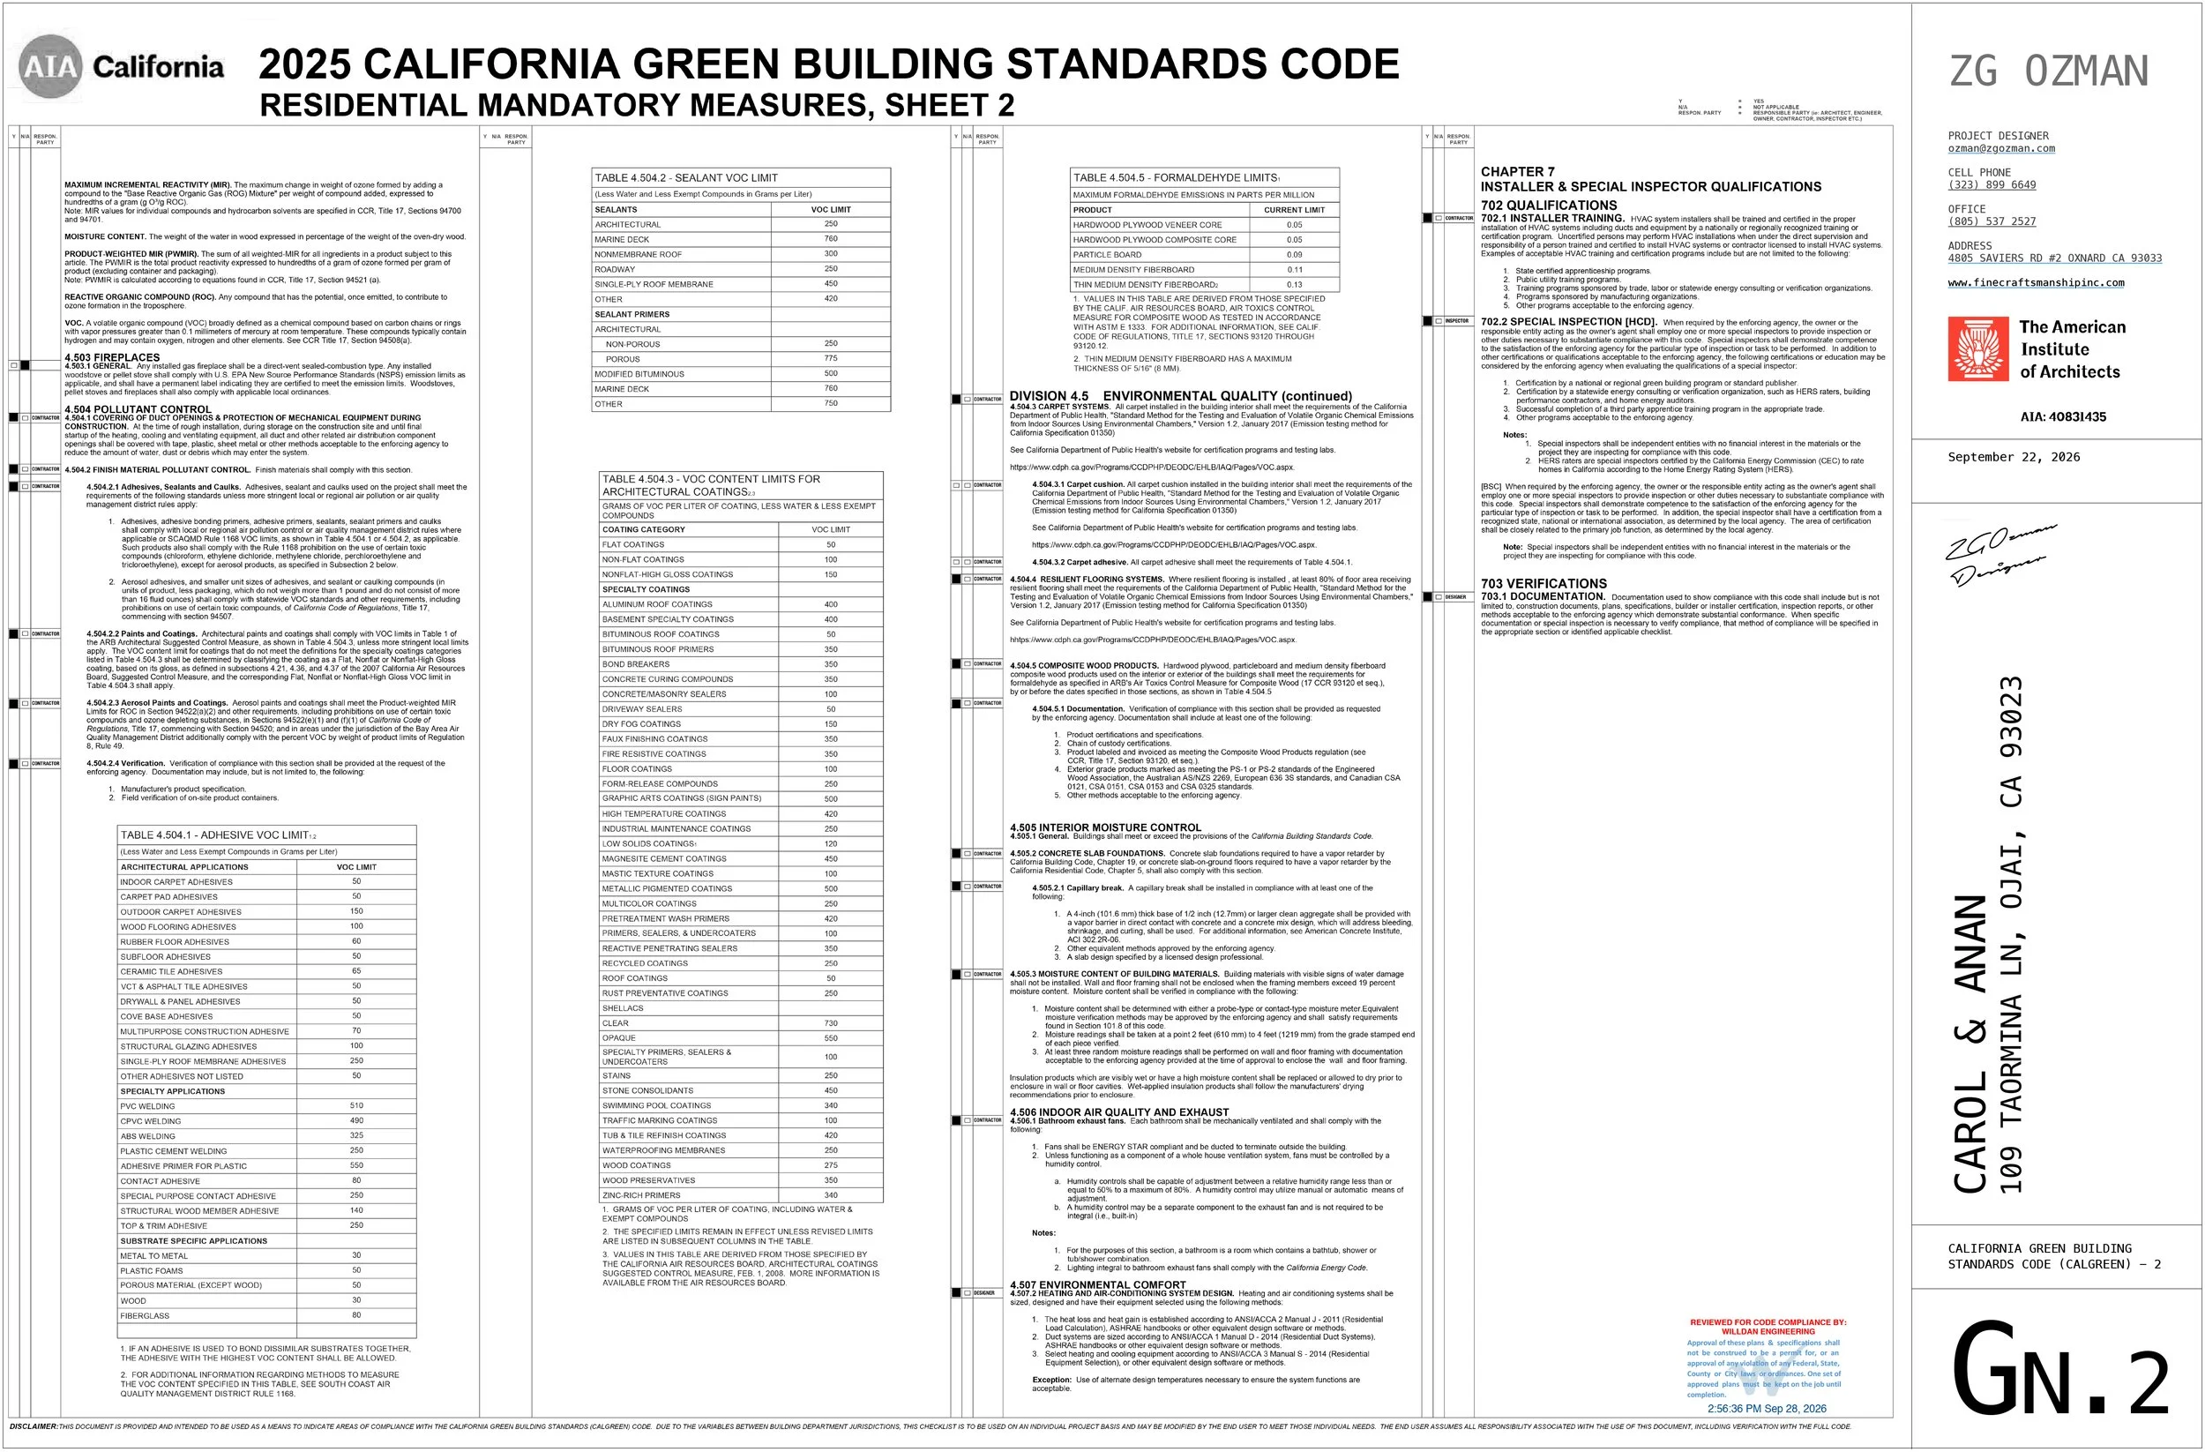Click the Zinc-Rich Primers coating row
The height and width of the screenshot is (1452, 2205).
coord(741,1195)
